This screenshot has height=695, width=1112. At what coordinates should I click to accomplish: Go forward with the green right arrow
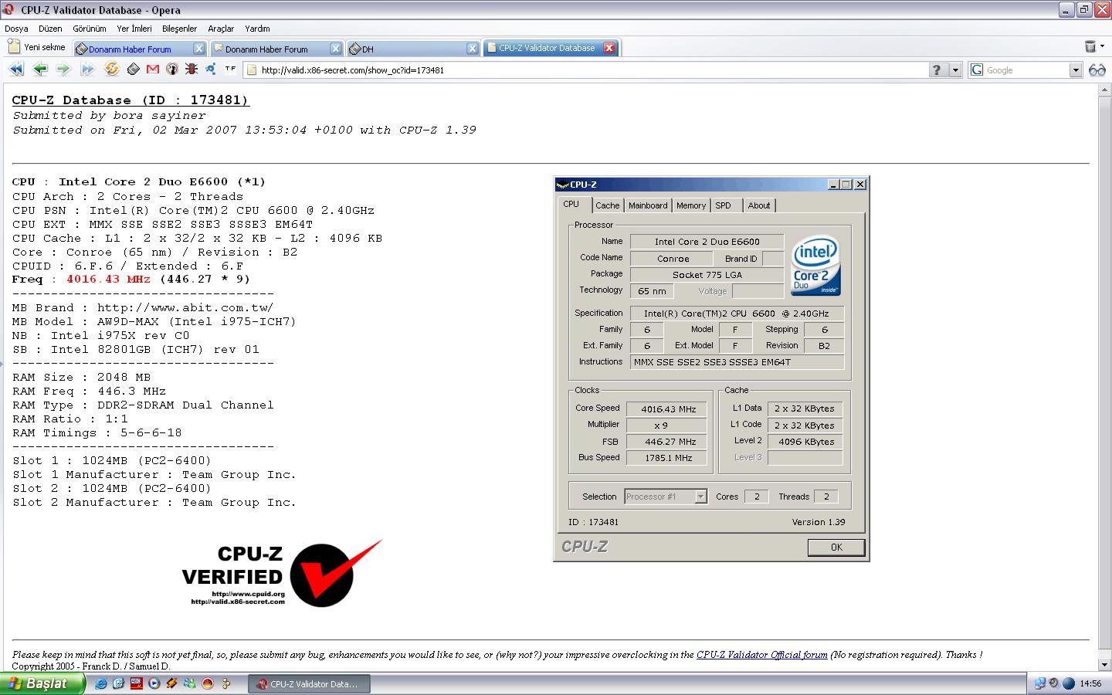point(63,69)
